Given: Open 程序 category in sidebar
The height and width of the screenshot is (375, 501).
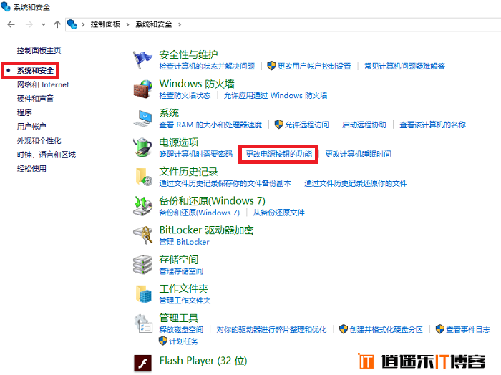Looking at the screenshot, I should pos(24,112).
